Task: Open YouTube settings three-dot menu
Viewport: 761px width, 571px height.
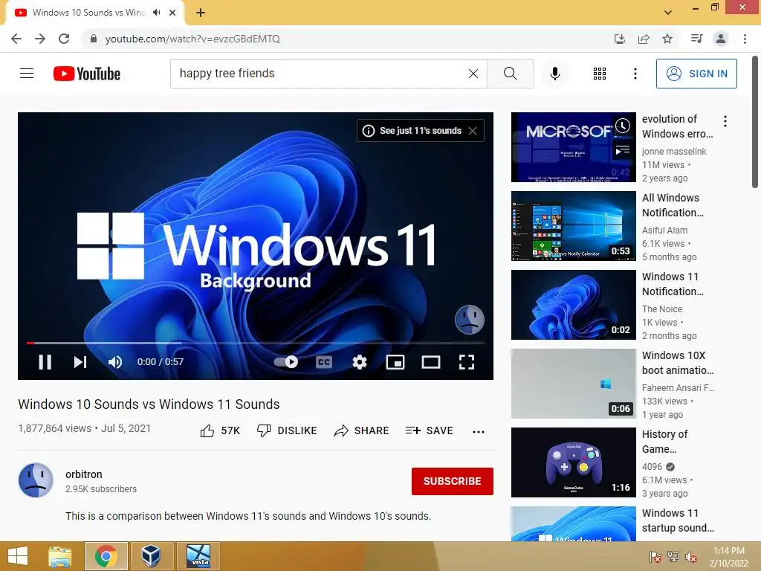Action: [635, 74]
